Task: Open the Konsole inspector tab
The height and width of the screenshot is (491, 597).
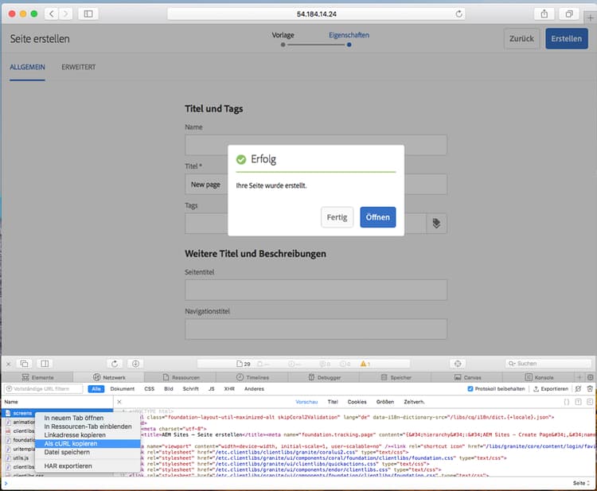Action: coord(539,377)
